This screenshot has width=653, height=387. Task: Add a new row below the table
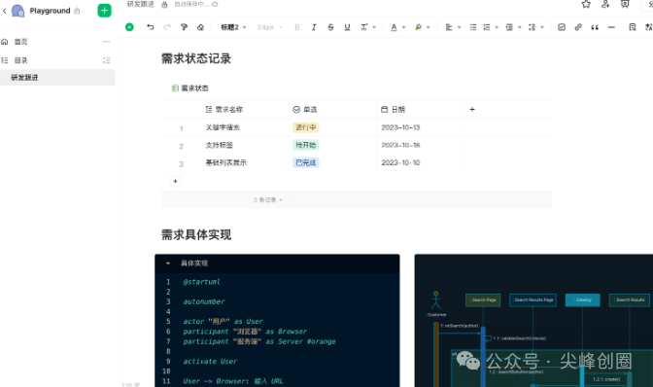[x=175, y=181]
